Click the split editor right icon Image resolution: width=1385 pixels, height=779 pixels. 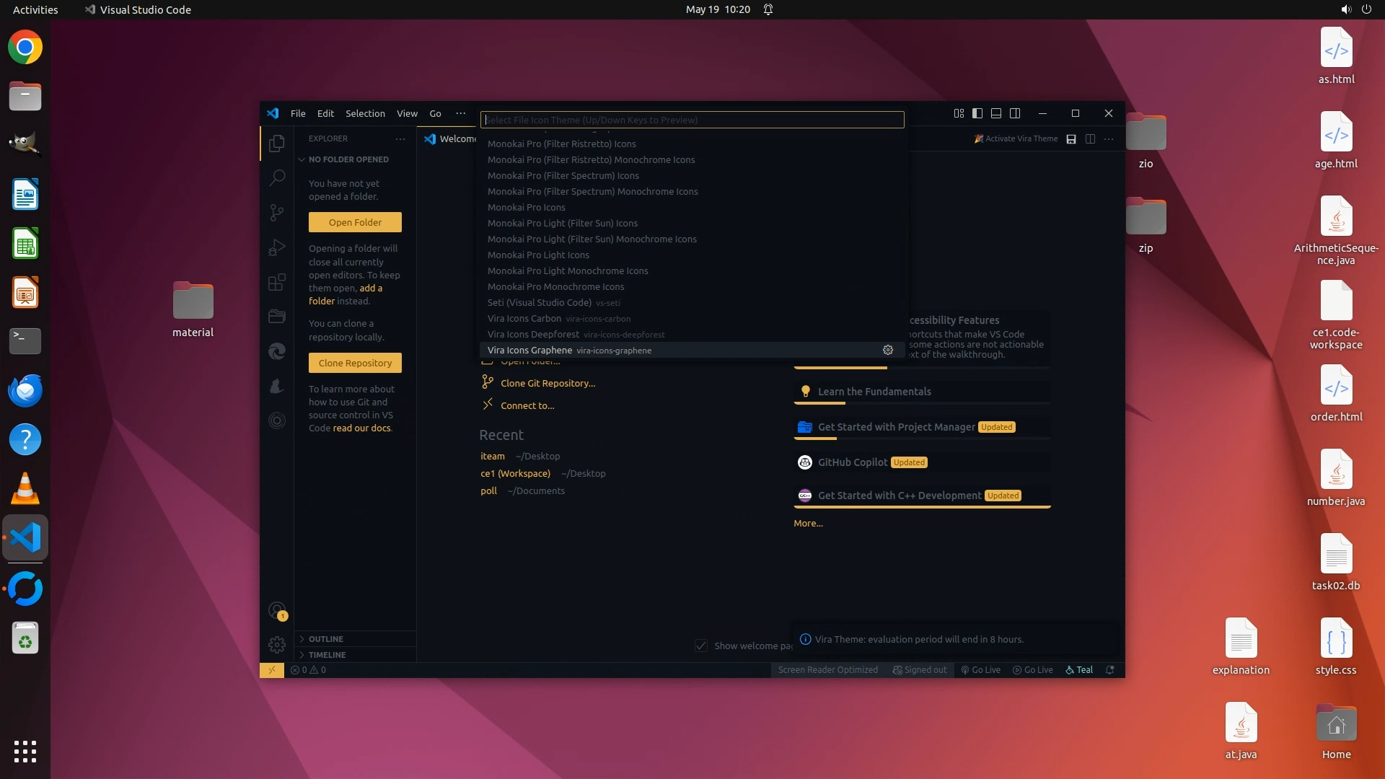(x=1090, y=138)
